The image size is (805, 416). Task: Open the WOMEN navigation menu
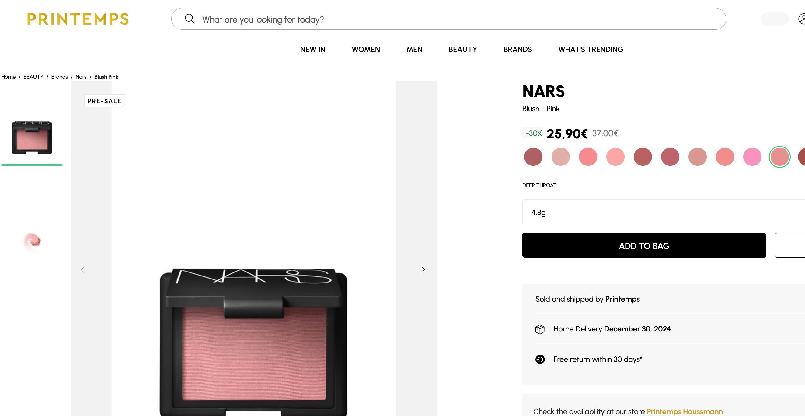click(366, 49)
